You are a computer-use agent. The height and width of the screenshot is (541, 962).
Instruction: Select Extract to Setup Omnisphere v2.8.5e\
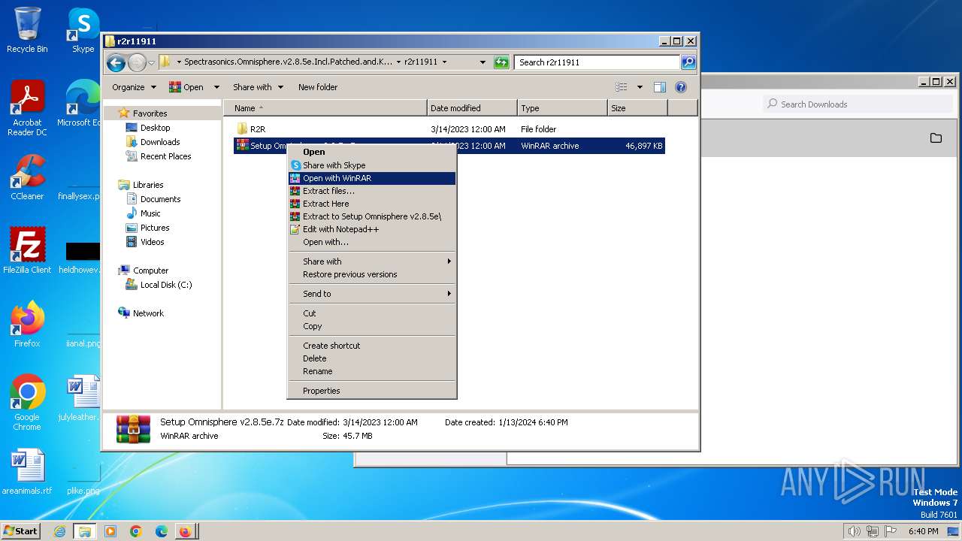point(372,216)
